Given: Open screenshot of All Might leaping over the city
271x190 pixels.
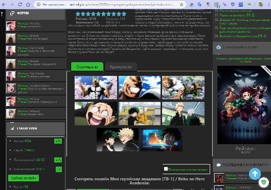Looking at the screenshot, I should (183, 88).
